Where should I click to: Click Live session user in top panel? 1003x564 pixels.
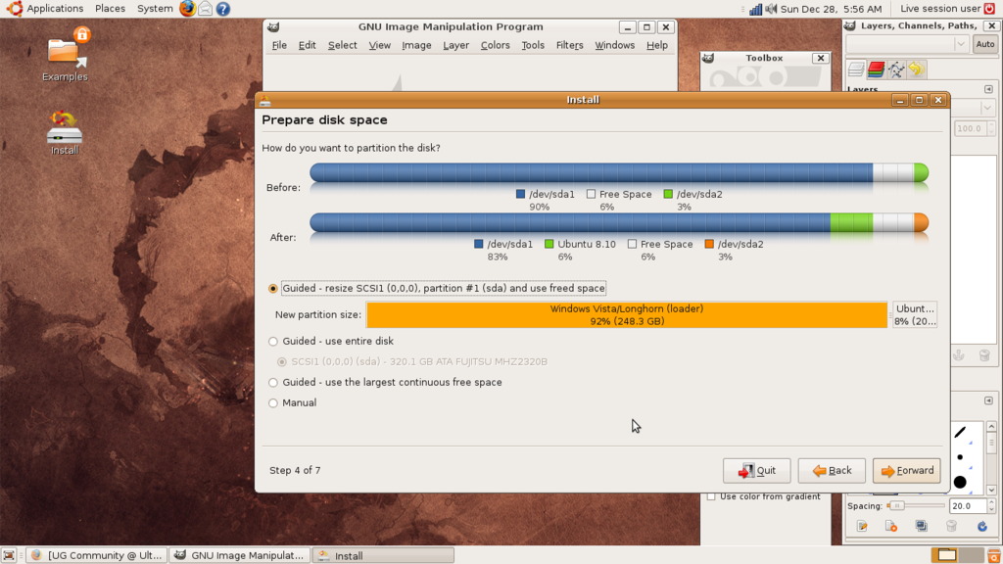pos(940,8)
